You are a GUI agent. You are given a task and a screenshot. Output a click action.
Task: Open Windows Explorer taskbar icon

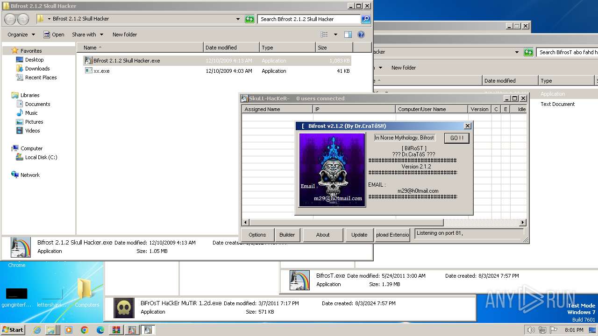[x=51, y=330]
